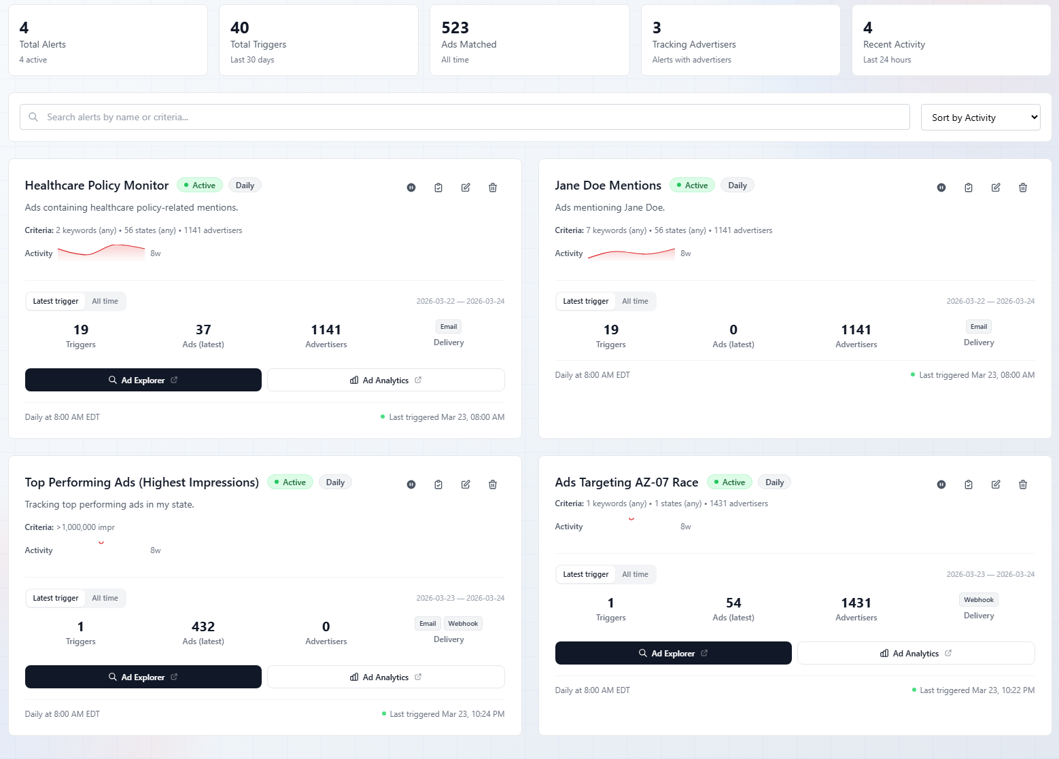1059x759 pixels.
Task: Switch to All time for Ads Targeting AZ-07
Action: point(635,574)
